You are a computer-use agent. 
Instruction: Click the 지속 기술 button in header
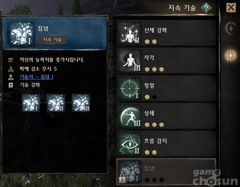52,40
